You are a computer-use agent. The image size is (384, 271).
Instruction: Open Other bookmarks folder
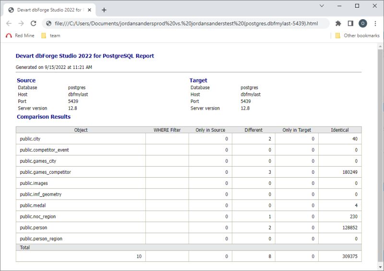tap(357, 36)
